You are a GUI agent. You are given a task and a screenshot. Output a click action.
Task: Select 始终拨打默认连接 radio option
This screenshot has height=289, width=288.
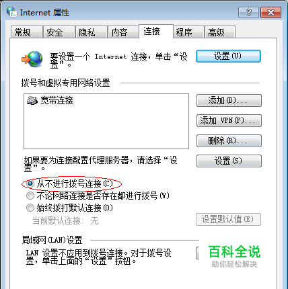(x=30, y=208)
